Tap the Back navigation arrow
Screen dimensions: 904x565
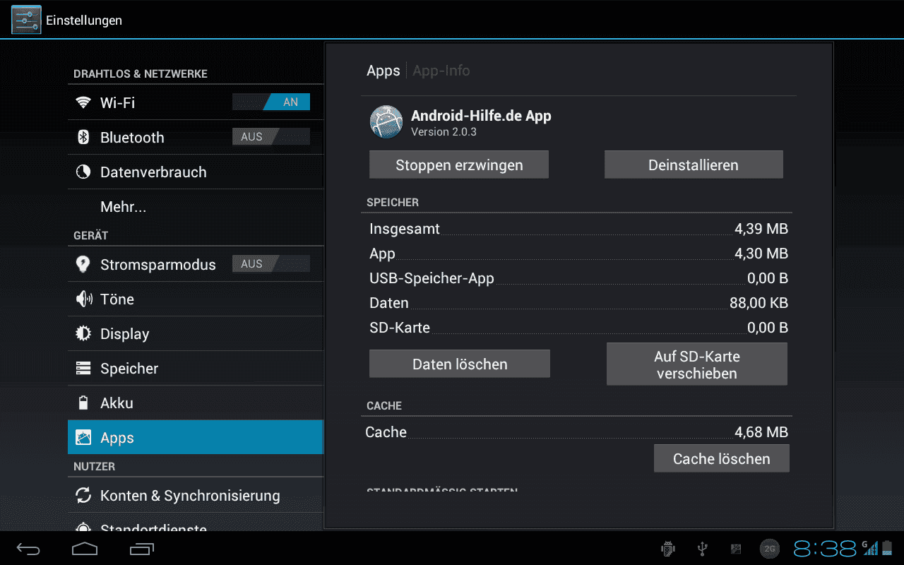click(x=29, y=549)
